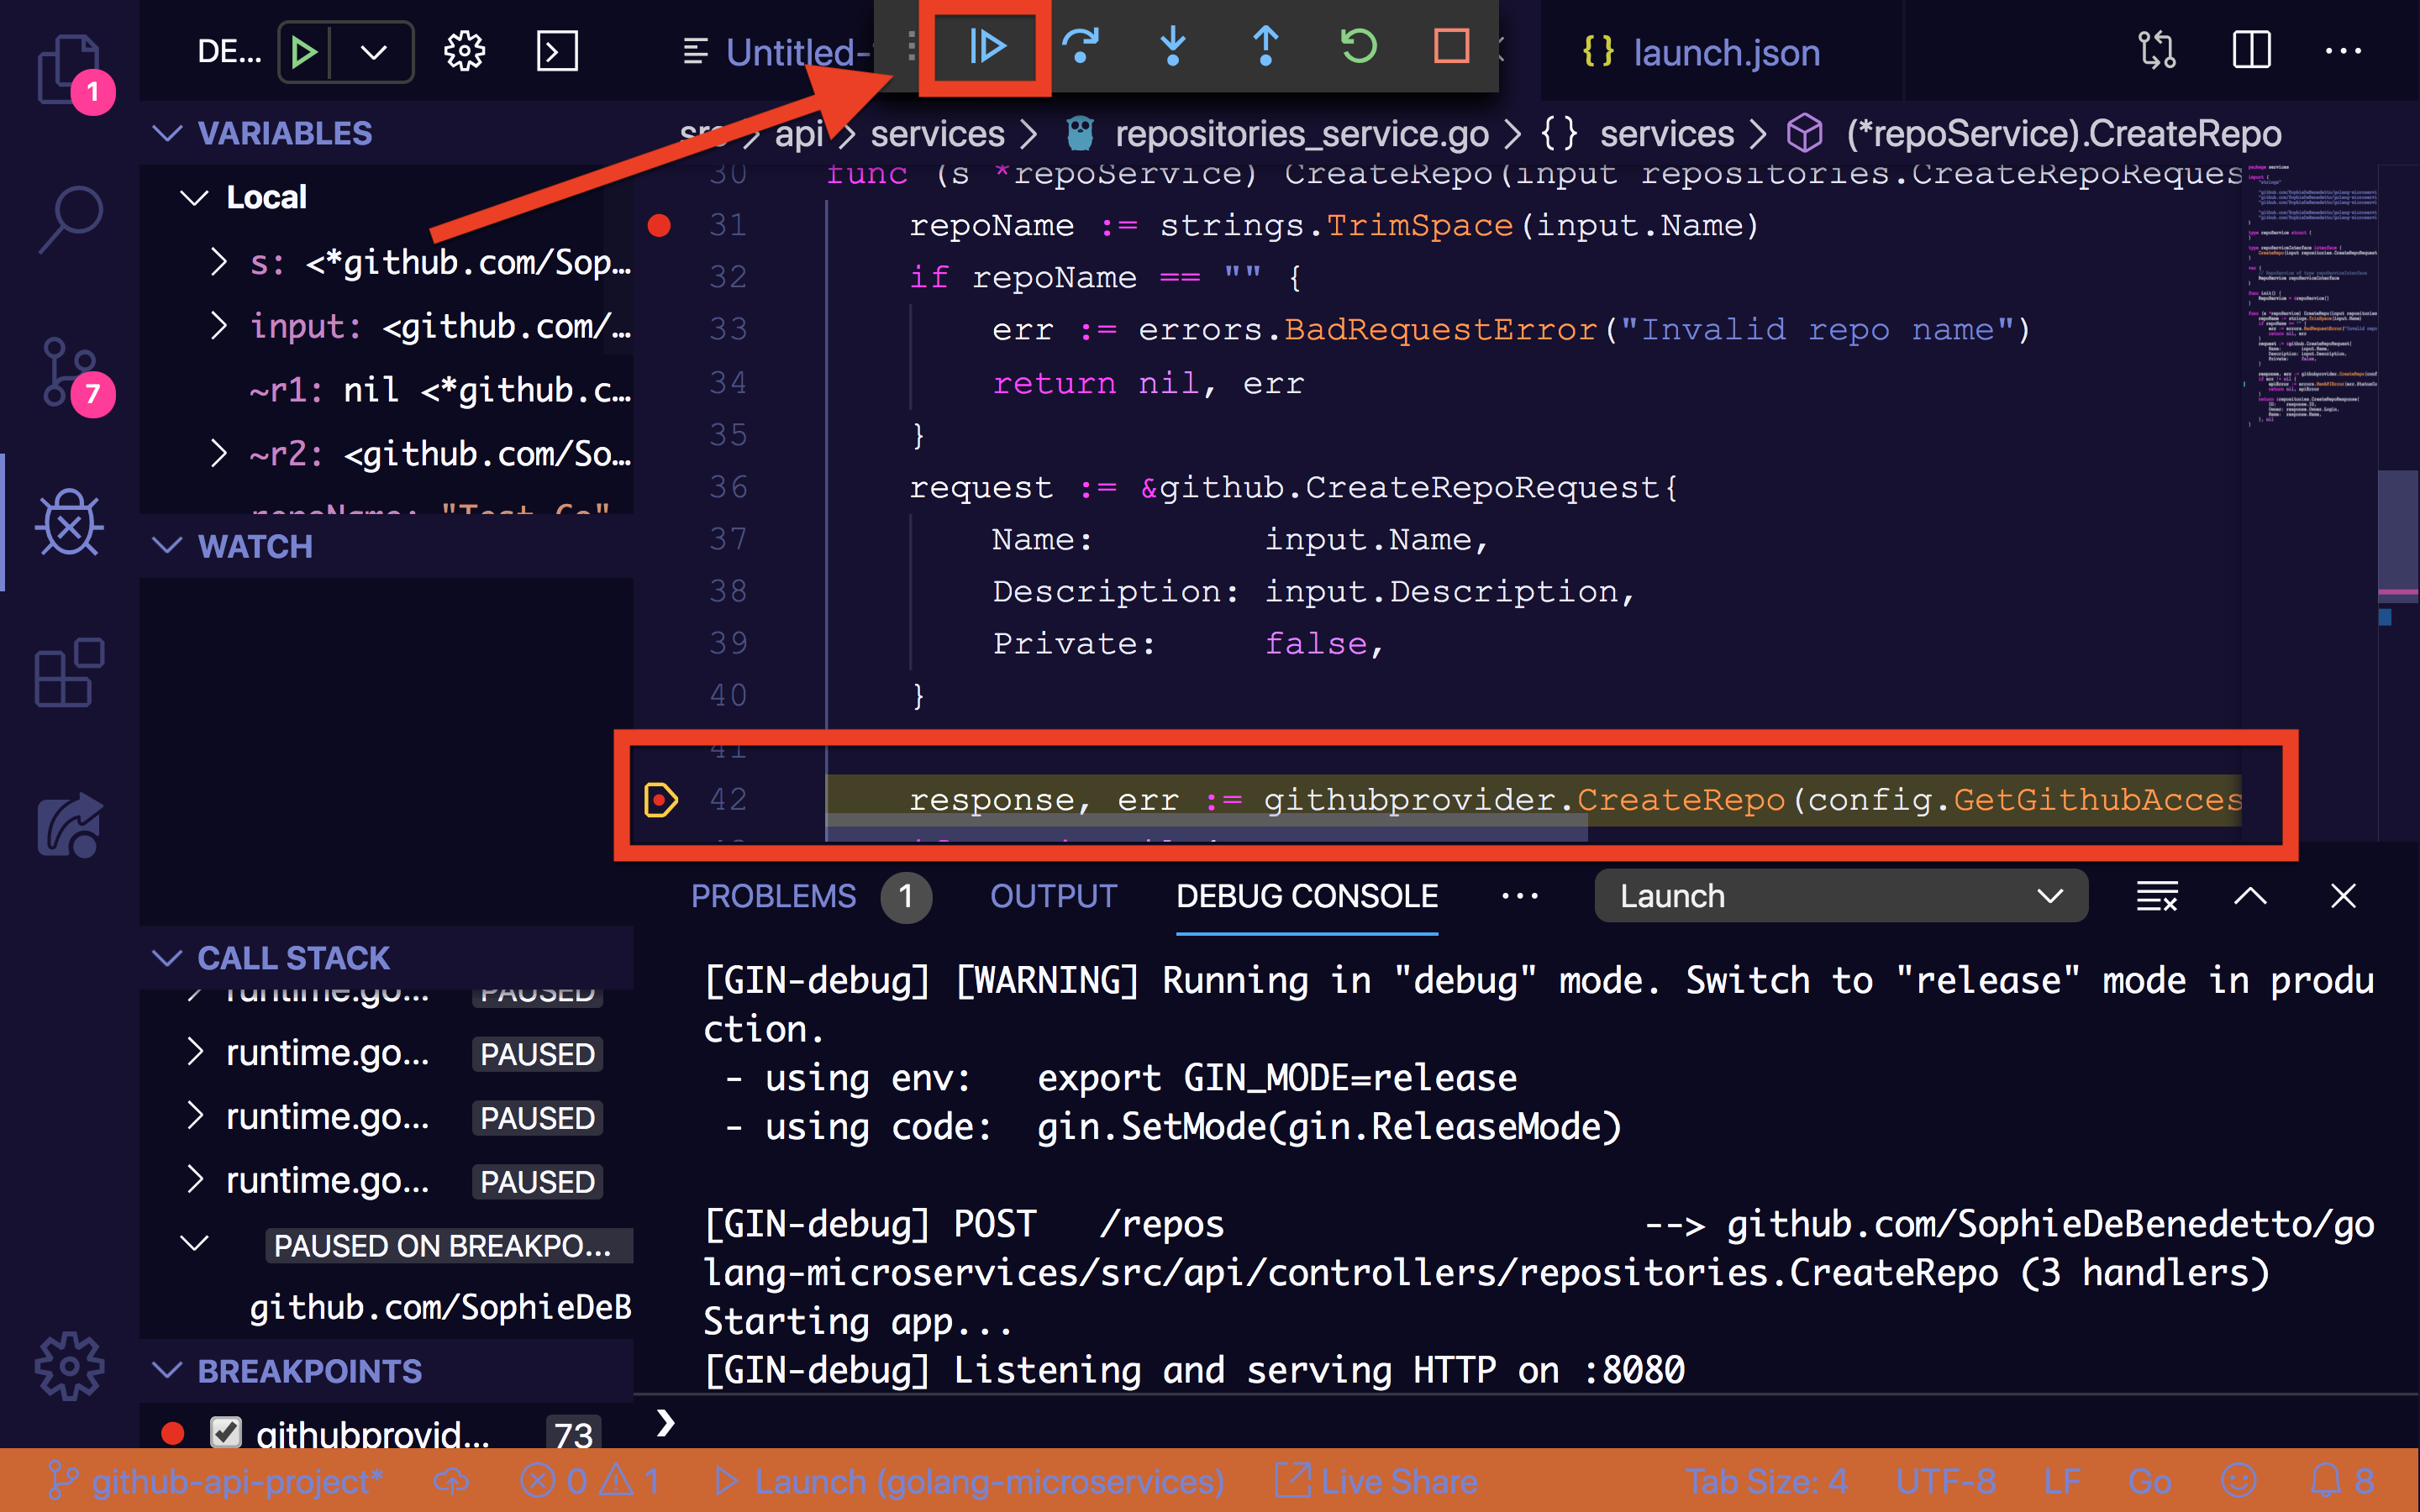Remove the breakpoint on line 31
The height and width of the screenshot is (1512, 2420).
(659, 226)
